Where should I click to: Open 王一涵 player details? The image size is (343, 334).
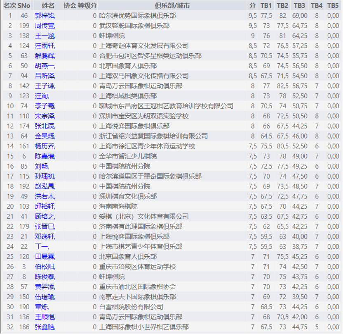(45, 36)
